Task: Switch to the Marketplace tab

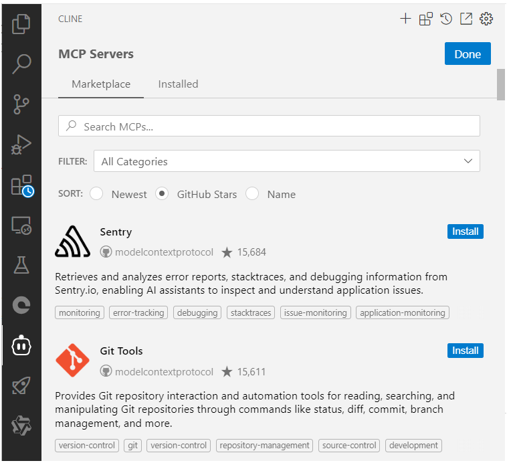Action: [101, 84]
